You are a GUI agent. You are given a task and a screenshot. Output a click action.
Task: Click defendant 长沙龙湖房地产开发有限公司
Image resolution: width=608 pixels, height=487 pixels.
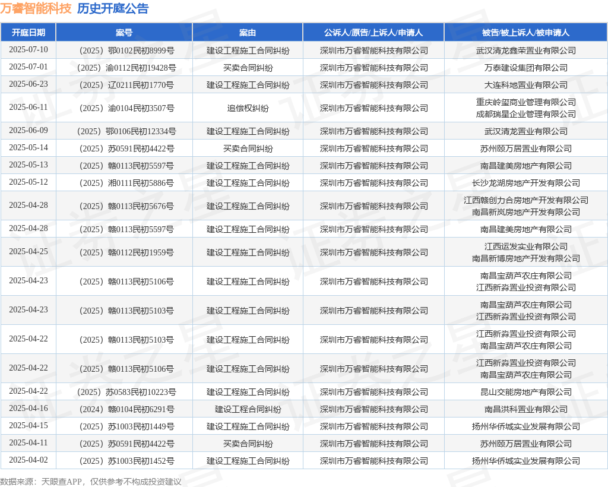click(x=526, y=183)
